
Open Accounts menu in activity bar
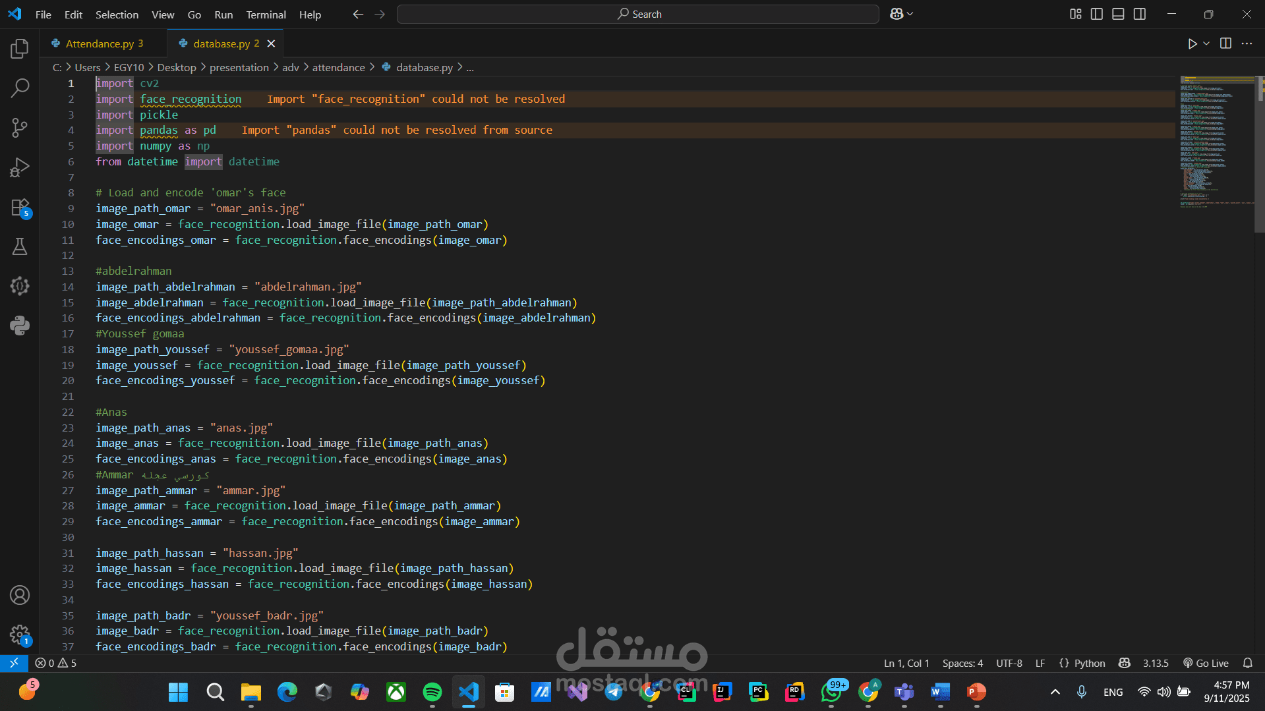click(20, 595)
